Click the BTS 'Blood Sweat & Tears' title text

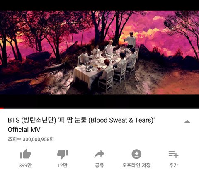[x=81, y=120]
